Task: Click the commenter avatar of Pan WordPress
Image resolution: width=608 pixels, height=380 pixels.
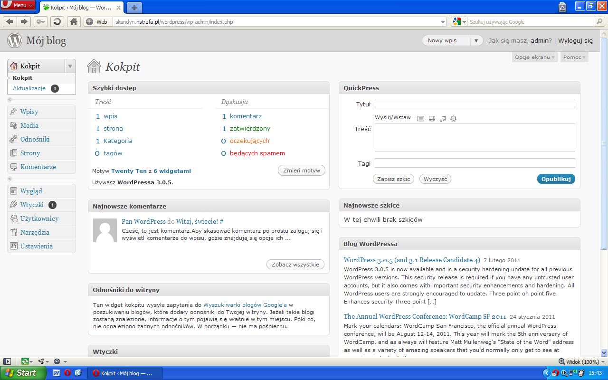Action: tap(105, 230)
